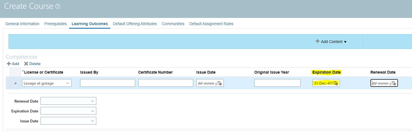The width and height of the screenshot is (412, 132).
Task: Click the plus icon of Add Content
Action: point(318,41)
